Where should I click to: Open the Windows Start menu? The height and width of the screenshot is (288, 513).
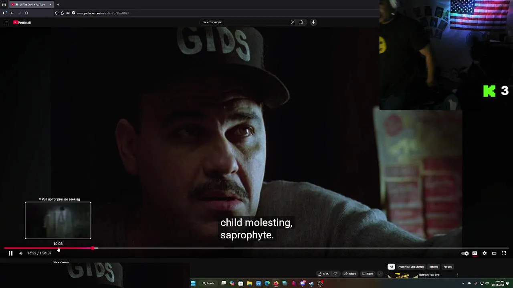193,283
